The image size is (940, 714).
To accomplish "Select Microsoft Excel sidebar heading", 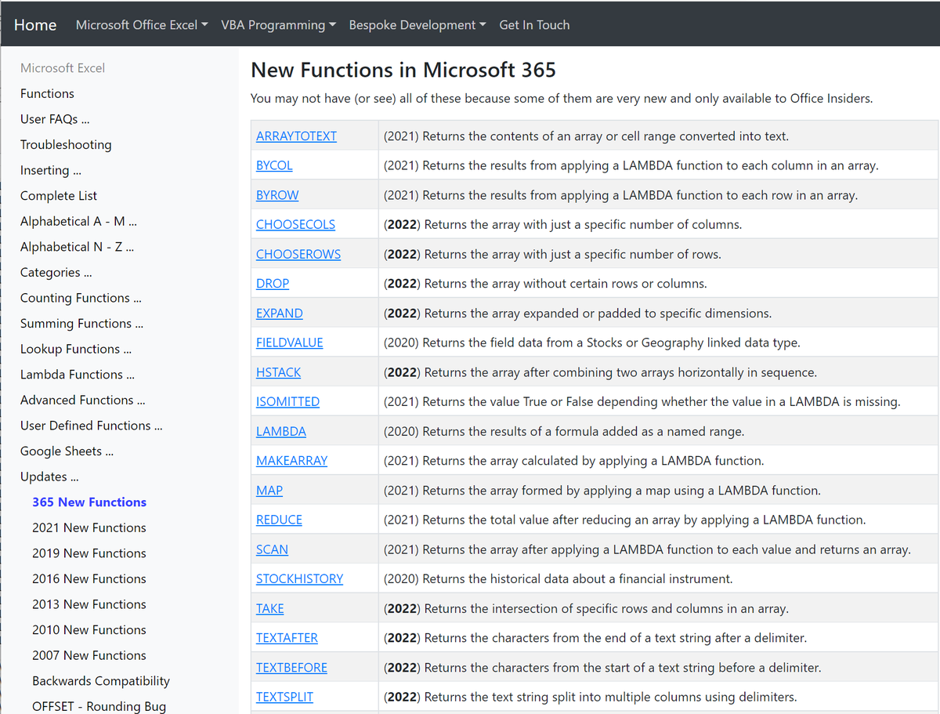I will pos(63,68).
